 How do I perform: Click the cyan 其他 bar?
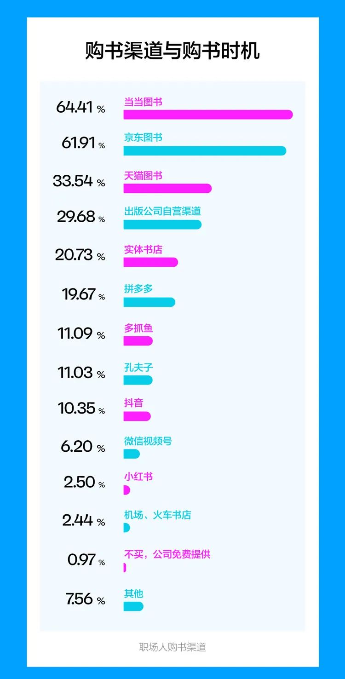click(133, 606)
